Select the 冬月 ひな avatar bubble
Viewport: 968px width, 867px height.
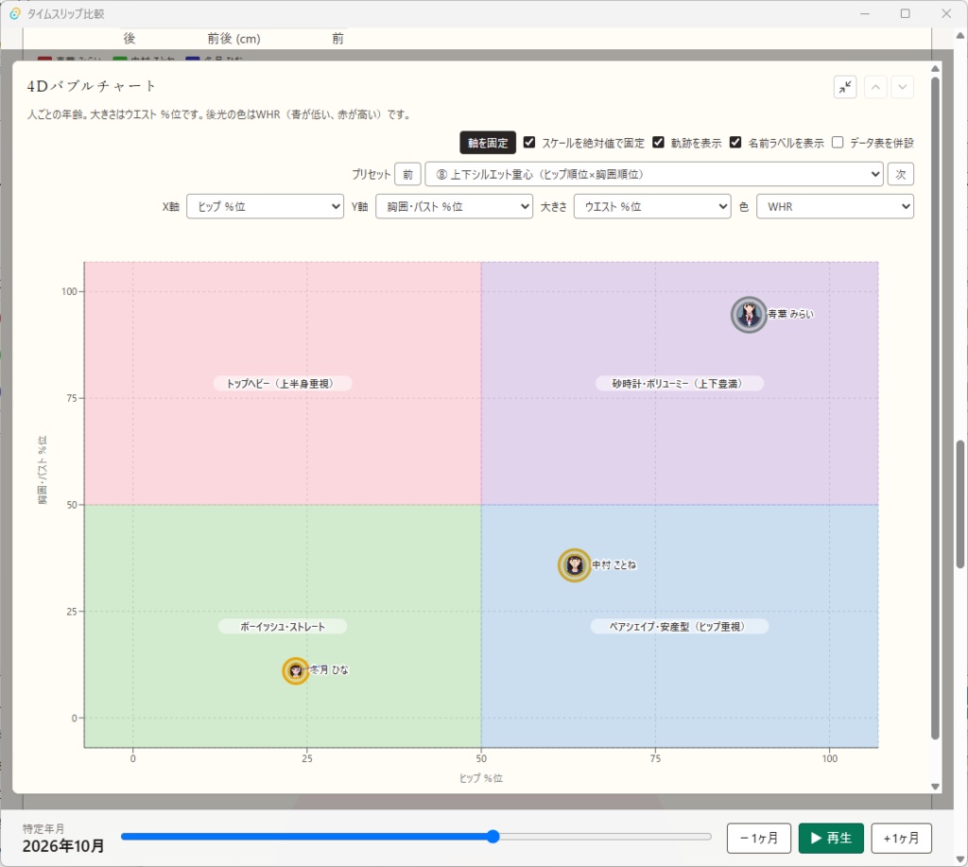296,670
